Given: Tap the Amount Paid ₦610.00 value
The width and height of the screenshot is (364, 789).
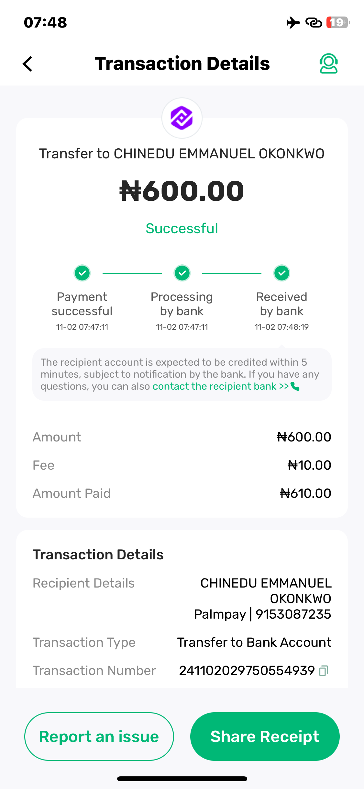Looking at the screenshot, I should (x=305, y=493).
